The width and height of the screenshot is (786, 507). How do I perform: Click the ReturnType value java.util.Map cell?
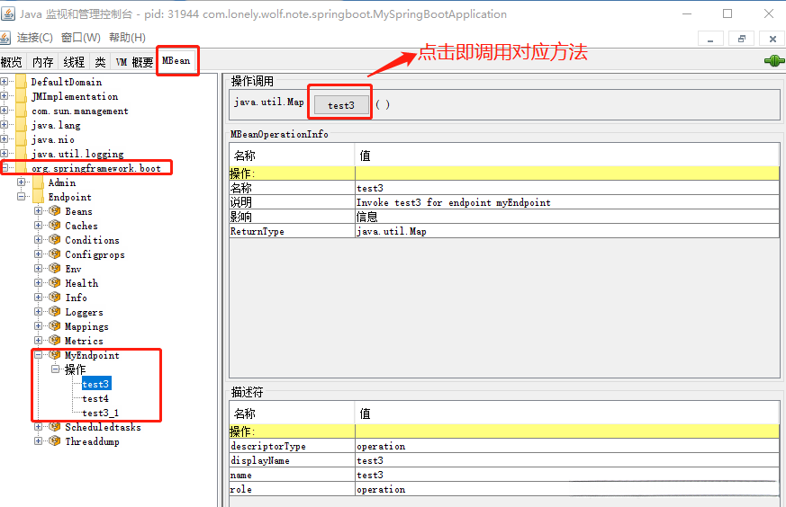click(x=567, y=231)
